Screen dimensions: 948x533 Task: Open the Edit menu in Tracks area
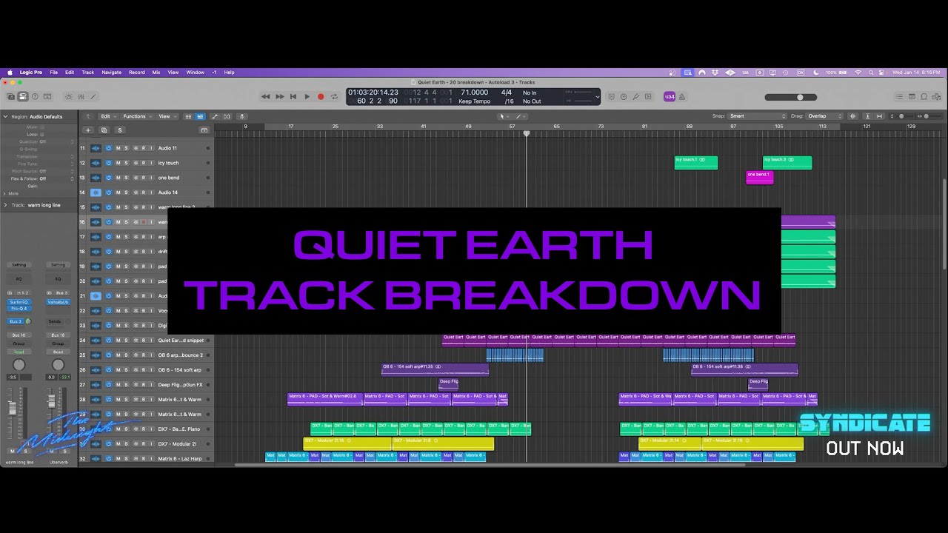point(109,116)
